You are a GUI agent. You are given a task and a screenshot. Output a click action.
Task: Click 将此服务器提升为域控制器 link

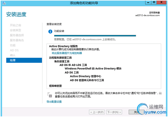(67, 53)
